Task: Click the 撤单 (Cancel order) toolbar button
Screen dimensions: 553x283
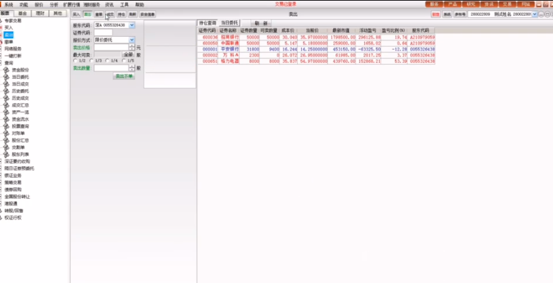Action: 98,14
